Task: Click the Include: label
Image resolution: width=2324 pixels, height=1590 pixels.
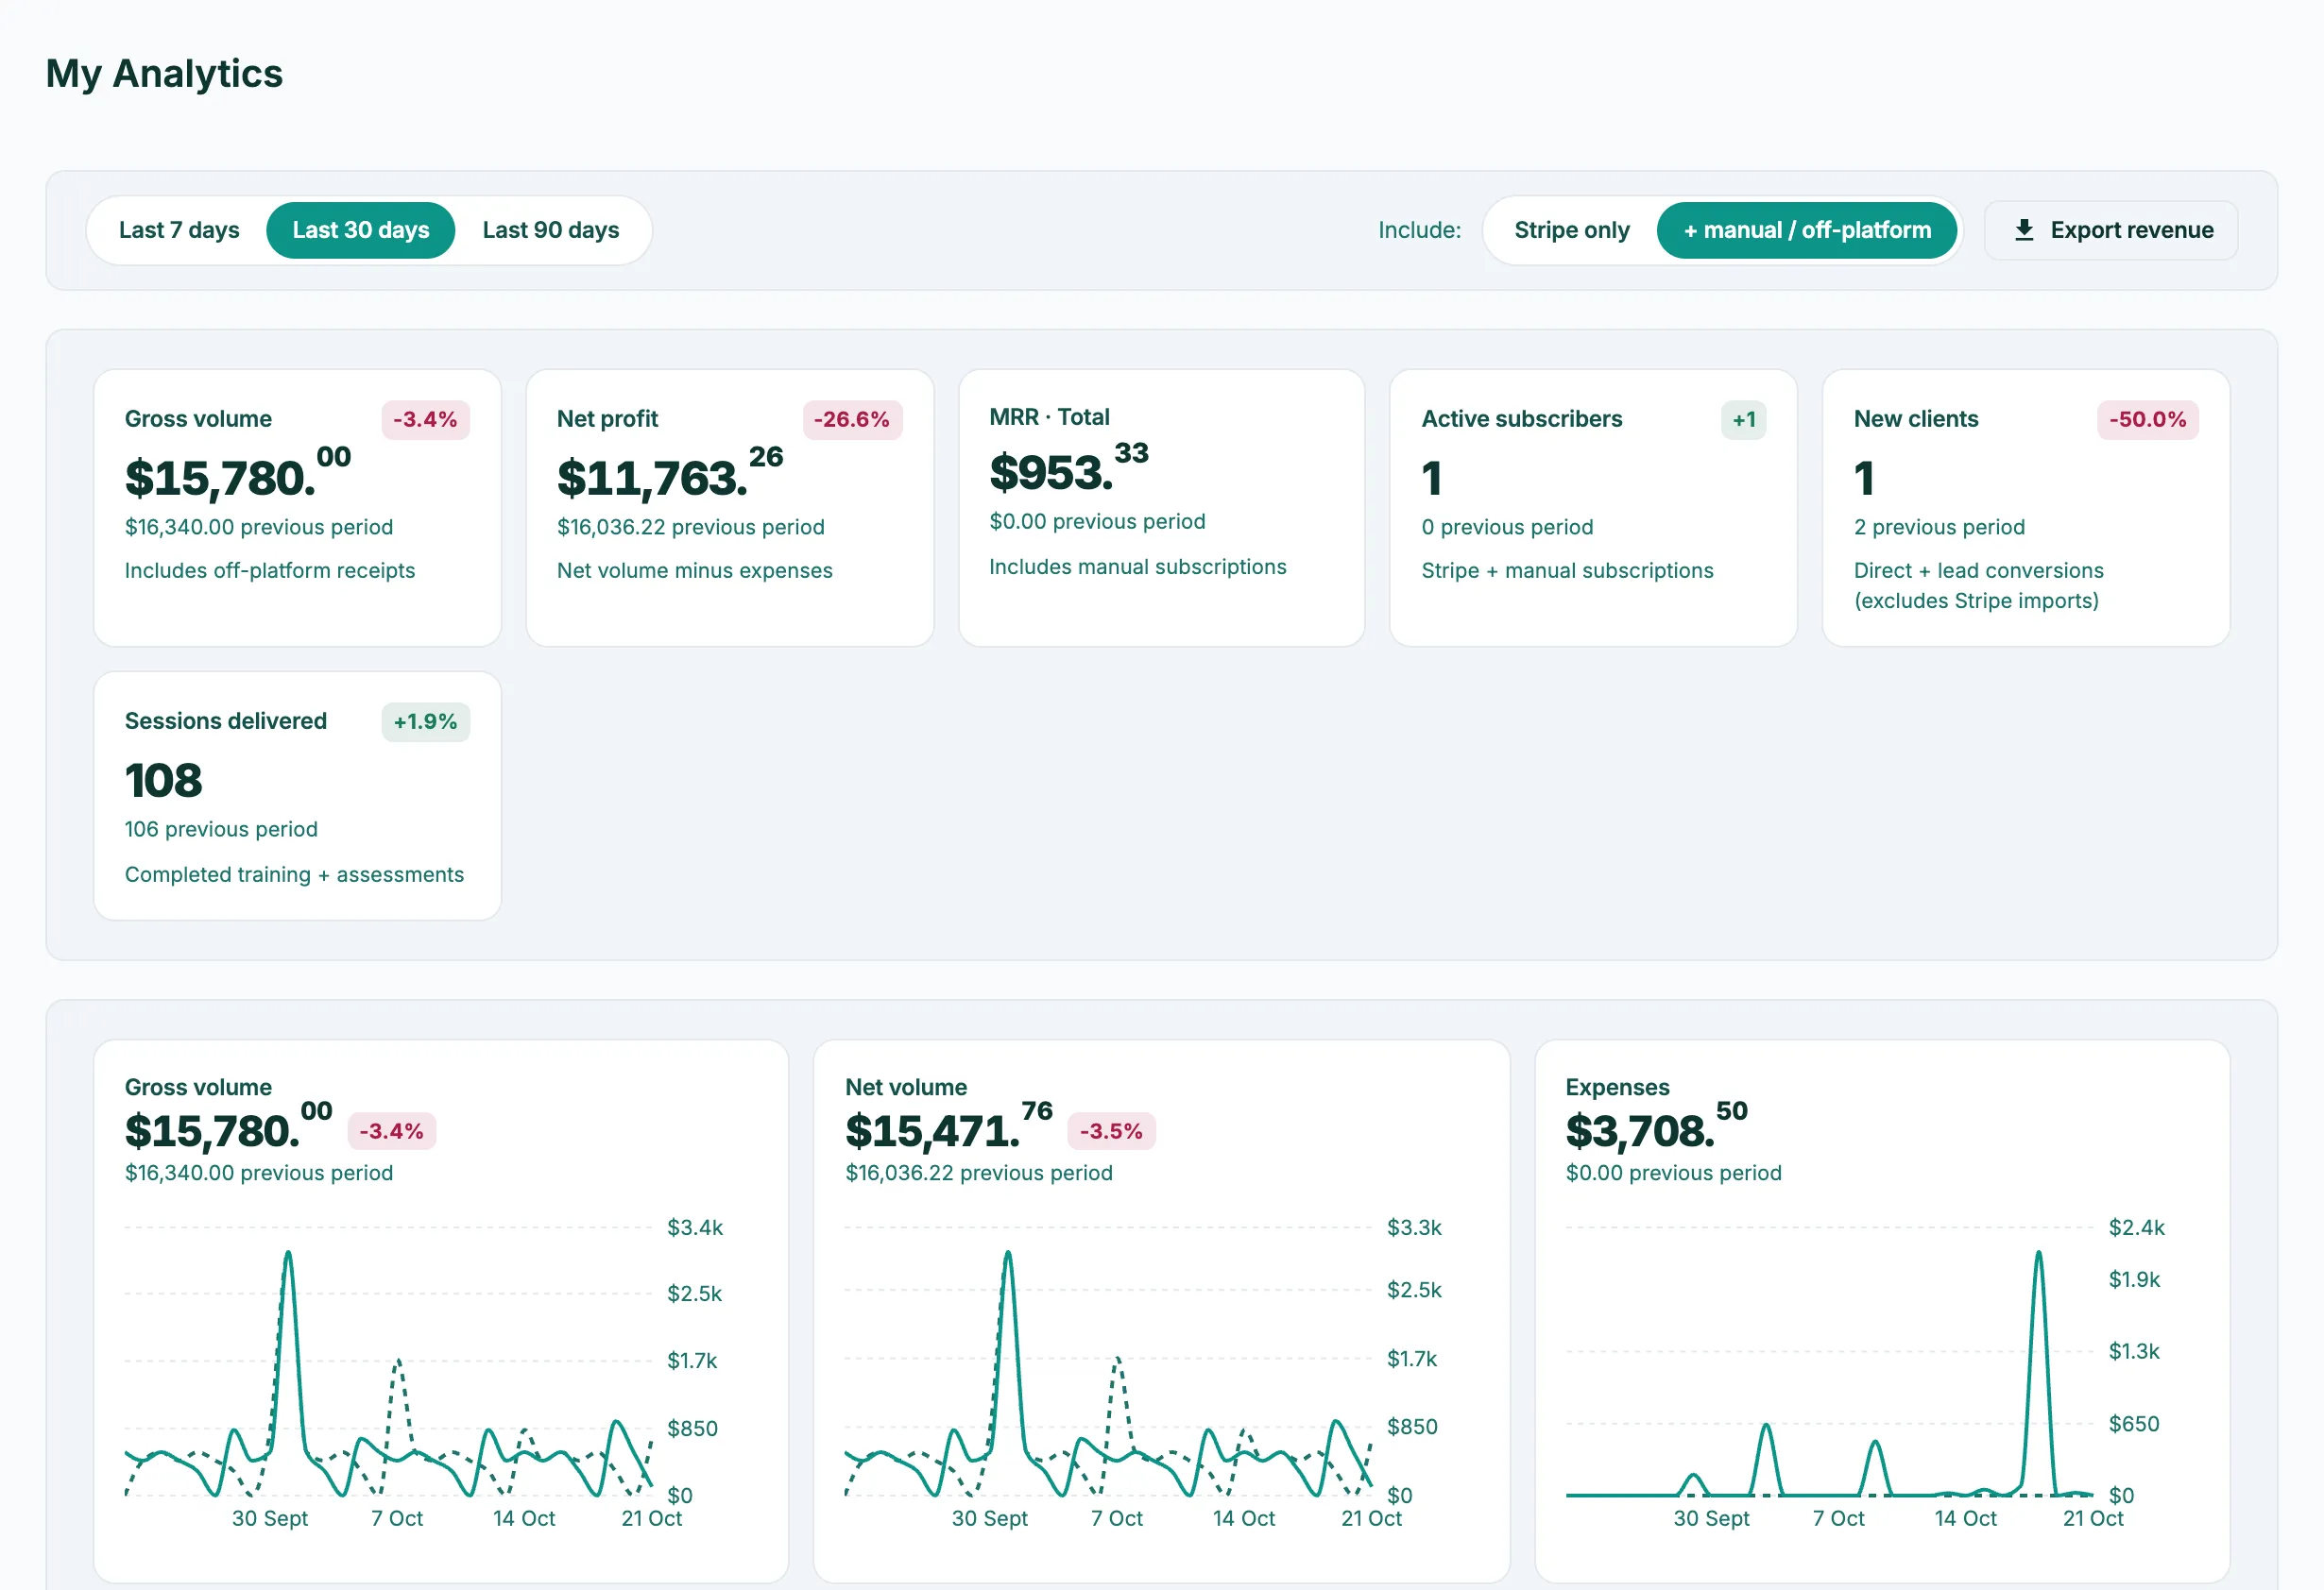Action: click(x=1419, y=229)
